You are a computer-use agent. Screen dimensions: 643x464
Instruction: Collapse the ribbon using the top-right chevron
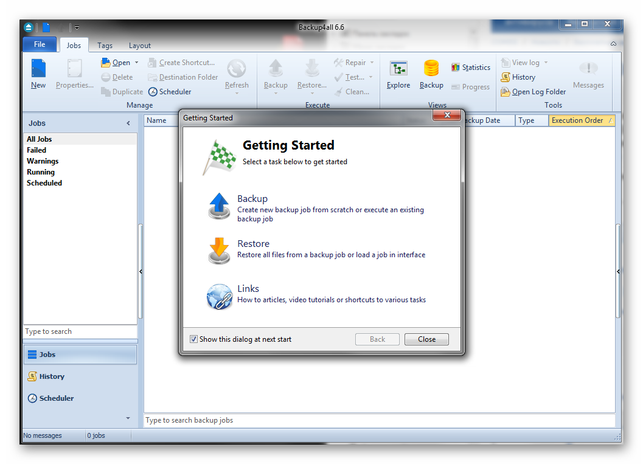[613, 44]
